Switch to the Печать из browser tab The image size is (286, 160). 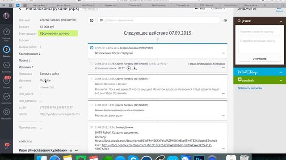pos(135,5)
